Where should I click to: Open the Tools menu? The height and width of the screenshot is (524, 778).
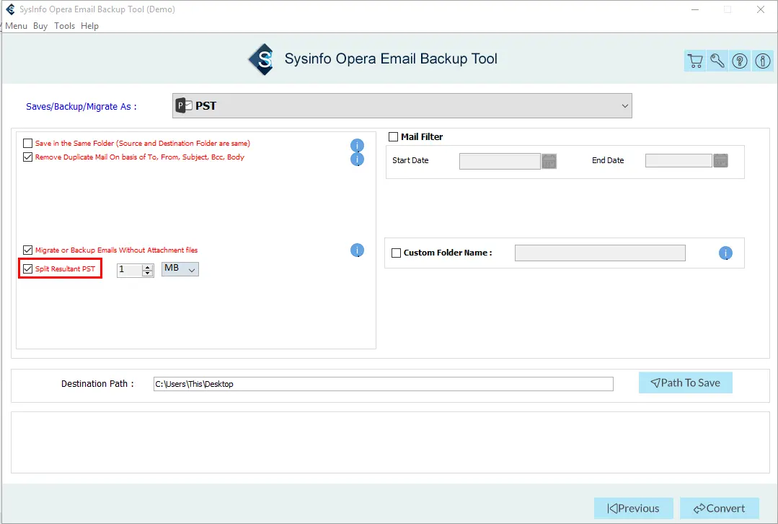(64, 26)
